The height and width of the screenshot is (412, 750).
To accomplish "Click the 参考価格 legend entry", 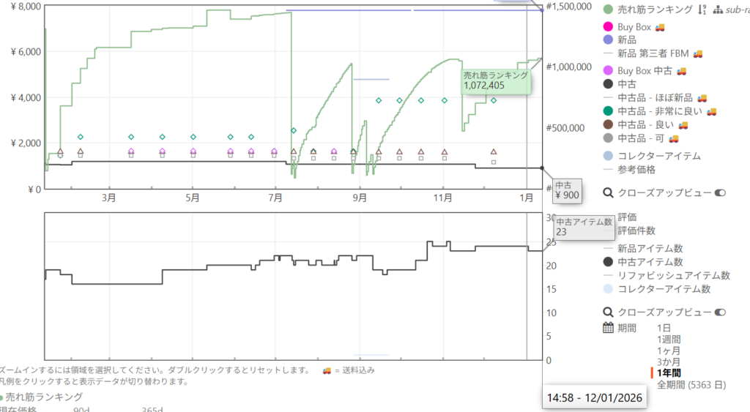I will pyautogui.click(x=636, y=169).
